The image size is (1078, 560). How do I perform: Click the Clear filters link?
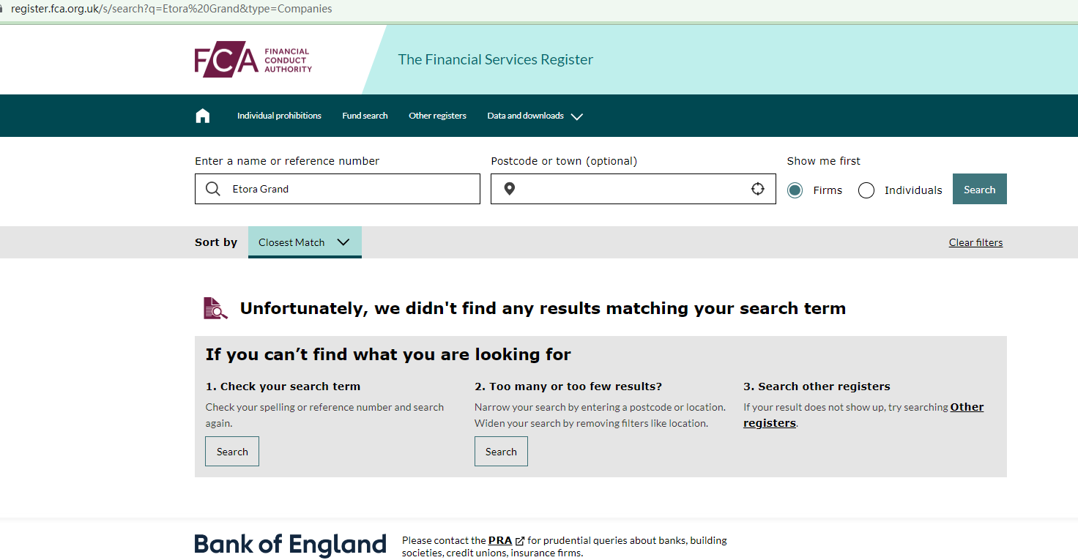[x=975, y=242]
